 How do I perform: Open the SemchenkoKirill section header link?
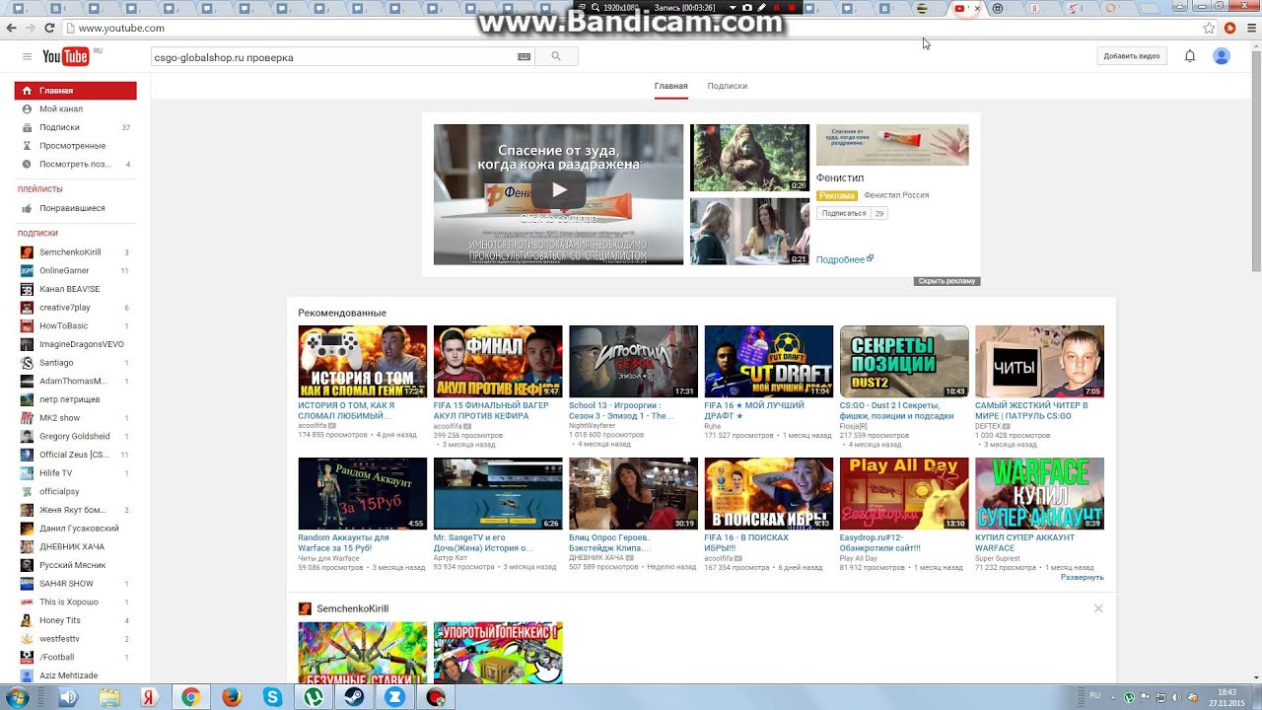[x=352, y=608]
